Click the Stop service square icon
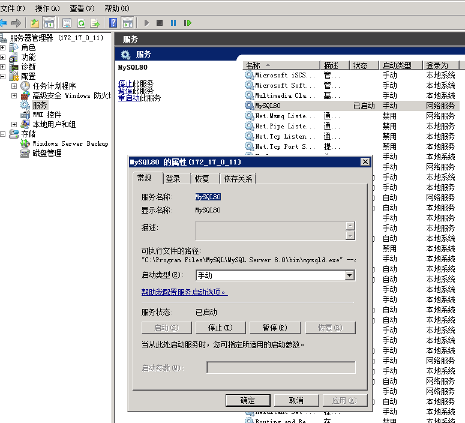This screenshot has height=423, width=465. click(x=160, y=23)
